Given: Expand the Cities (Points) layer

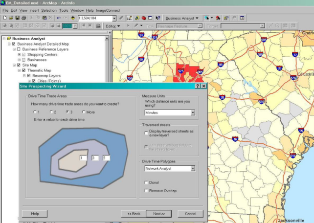Looking at the screenshot, I should pyautogui.click(x=29, y=81).
